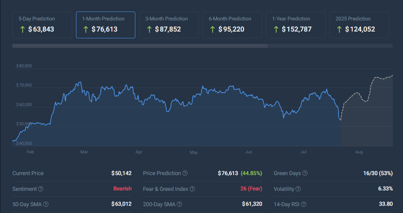Click the 6.33% volatility value
This screenshot has height=213, width=403.
(x=385, y=189)
